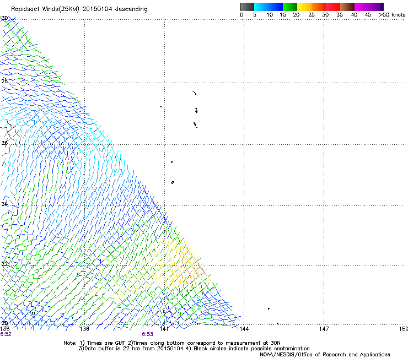Image resolution: width=408 pixels, height=358 pixels.
Task: Click the yellow 20-25 knots legend swatch
Action: (304, 7)
